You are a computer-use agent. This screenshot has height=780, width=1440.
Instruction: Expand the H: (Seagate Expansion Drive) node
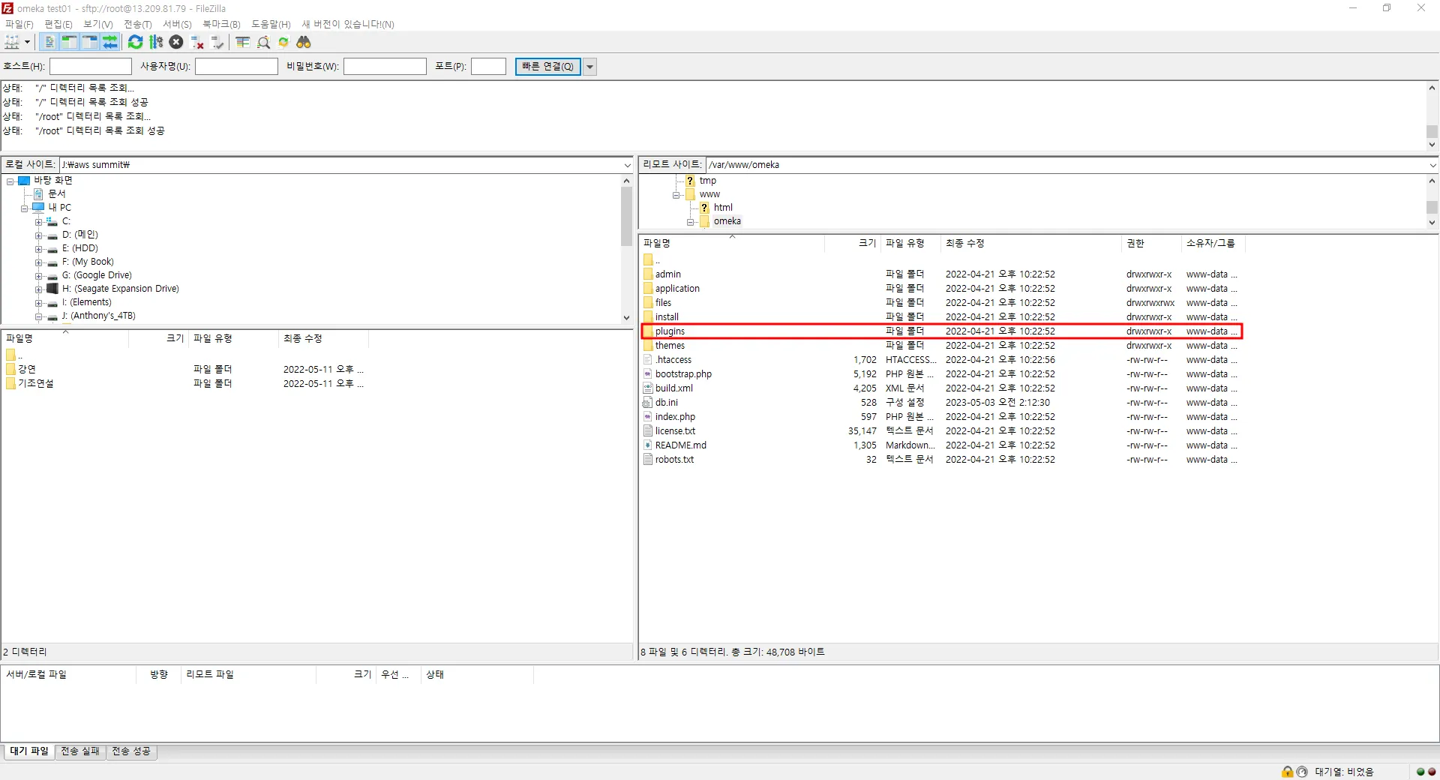pyautogui.click(x=39, y=289)
